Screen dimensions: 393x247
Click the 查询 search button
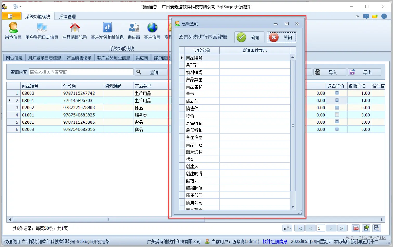pyautogui.click(x=151, y=72)
